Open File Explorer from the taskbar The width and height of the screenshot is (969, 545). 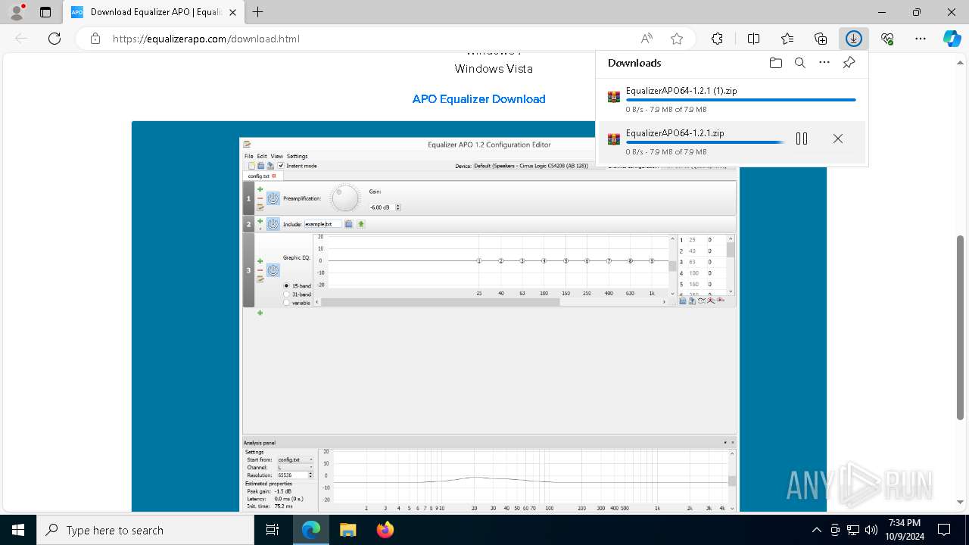click(347, 530)
